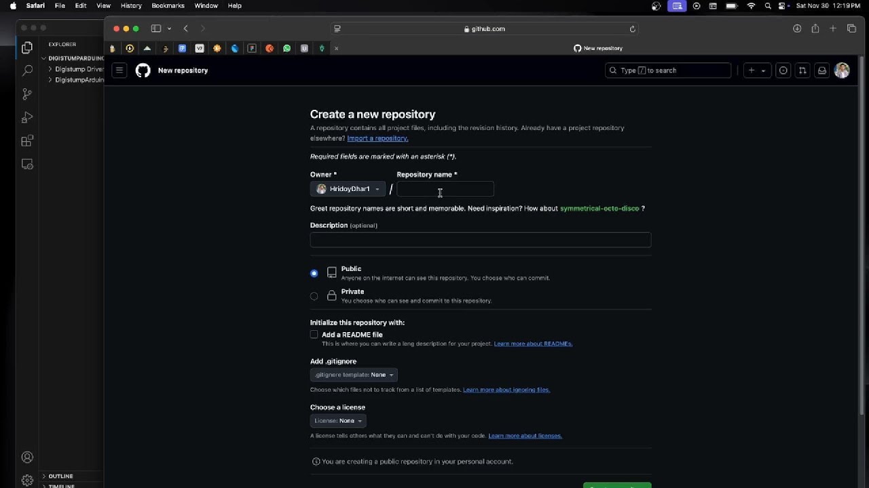
Task: Switch to the New repository tab
Action: (598, 48)
